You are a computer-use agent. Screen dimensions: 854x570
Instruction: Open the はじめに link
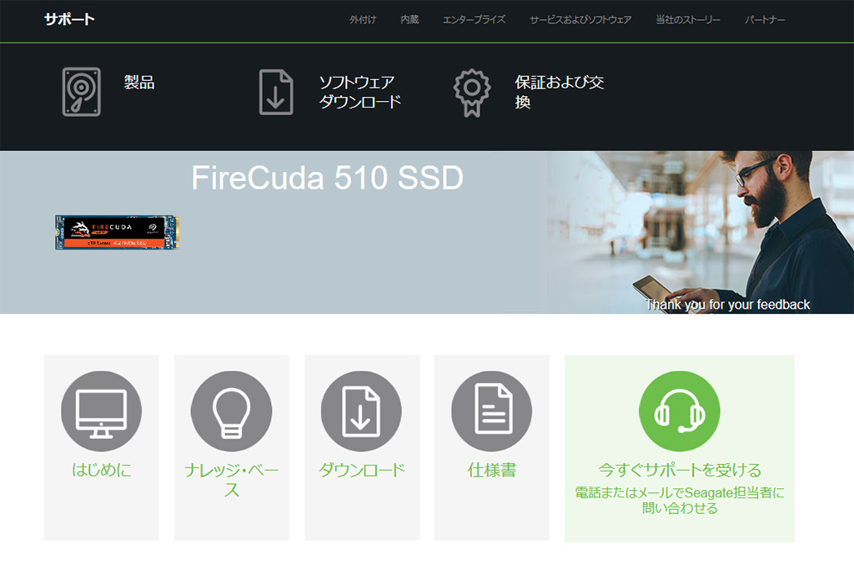[101, 470]
